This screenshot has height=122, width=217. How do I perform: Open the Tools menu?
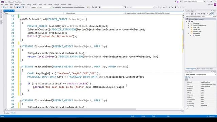point(40,4)
